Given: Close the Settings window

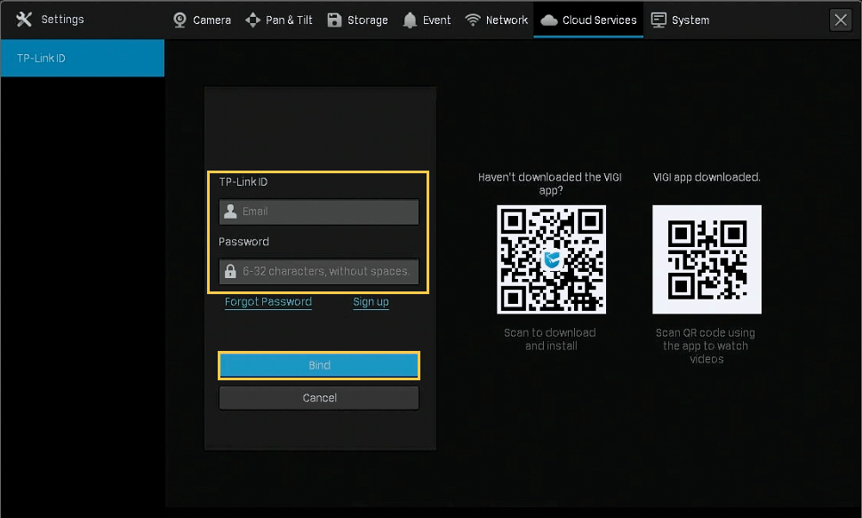Looking at the screenshot, I should coord(841,20).
